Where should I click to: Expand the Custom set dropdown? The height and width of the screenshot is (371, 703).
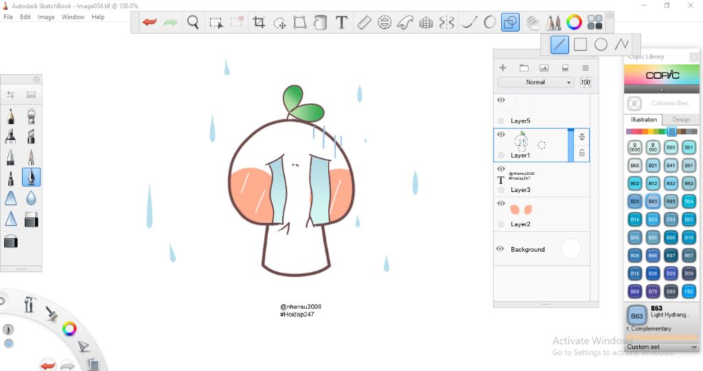tap(662, 347)
